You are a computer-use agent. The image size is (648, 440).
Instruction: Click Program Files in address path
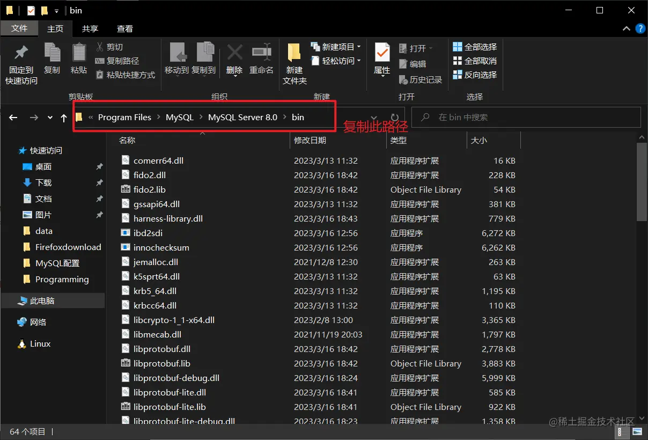click(x=124, y=117)
